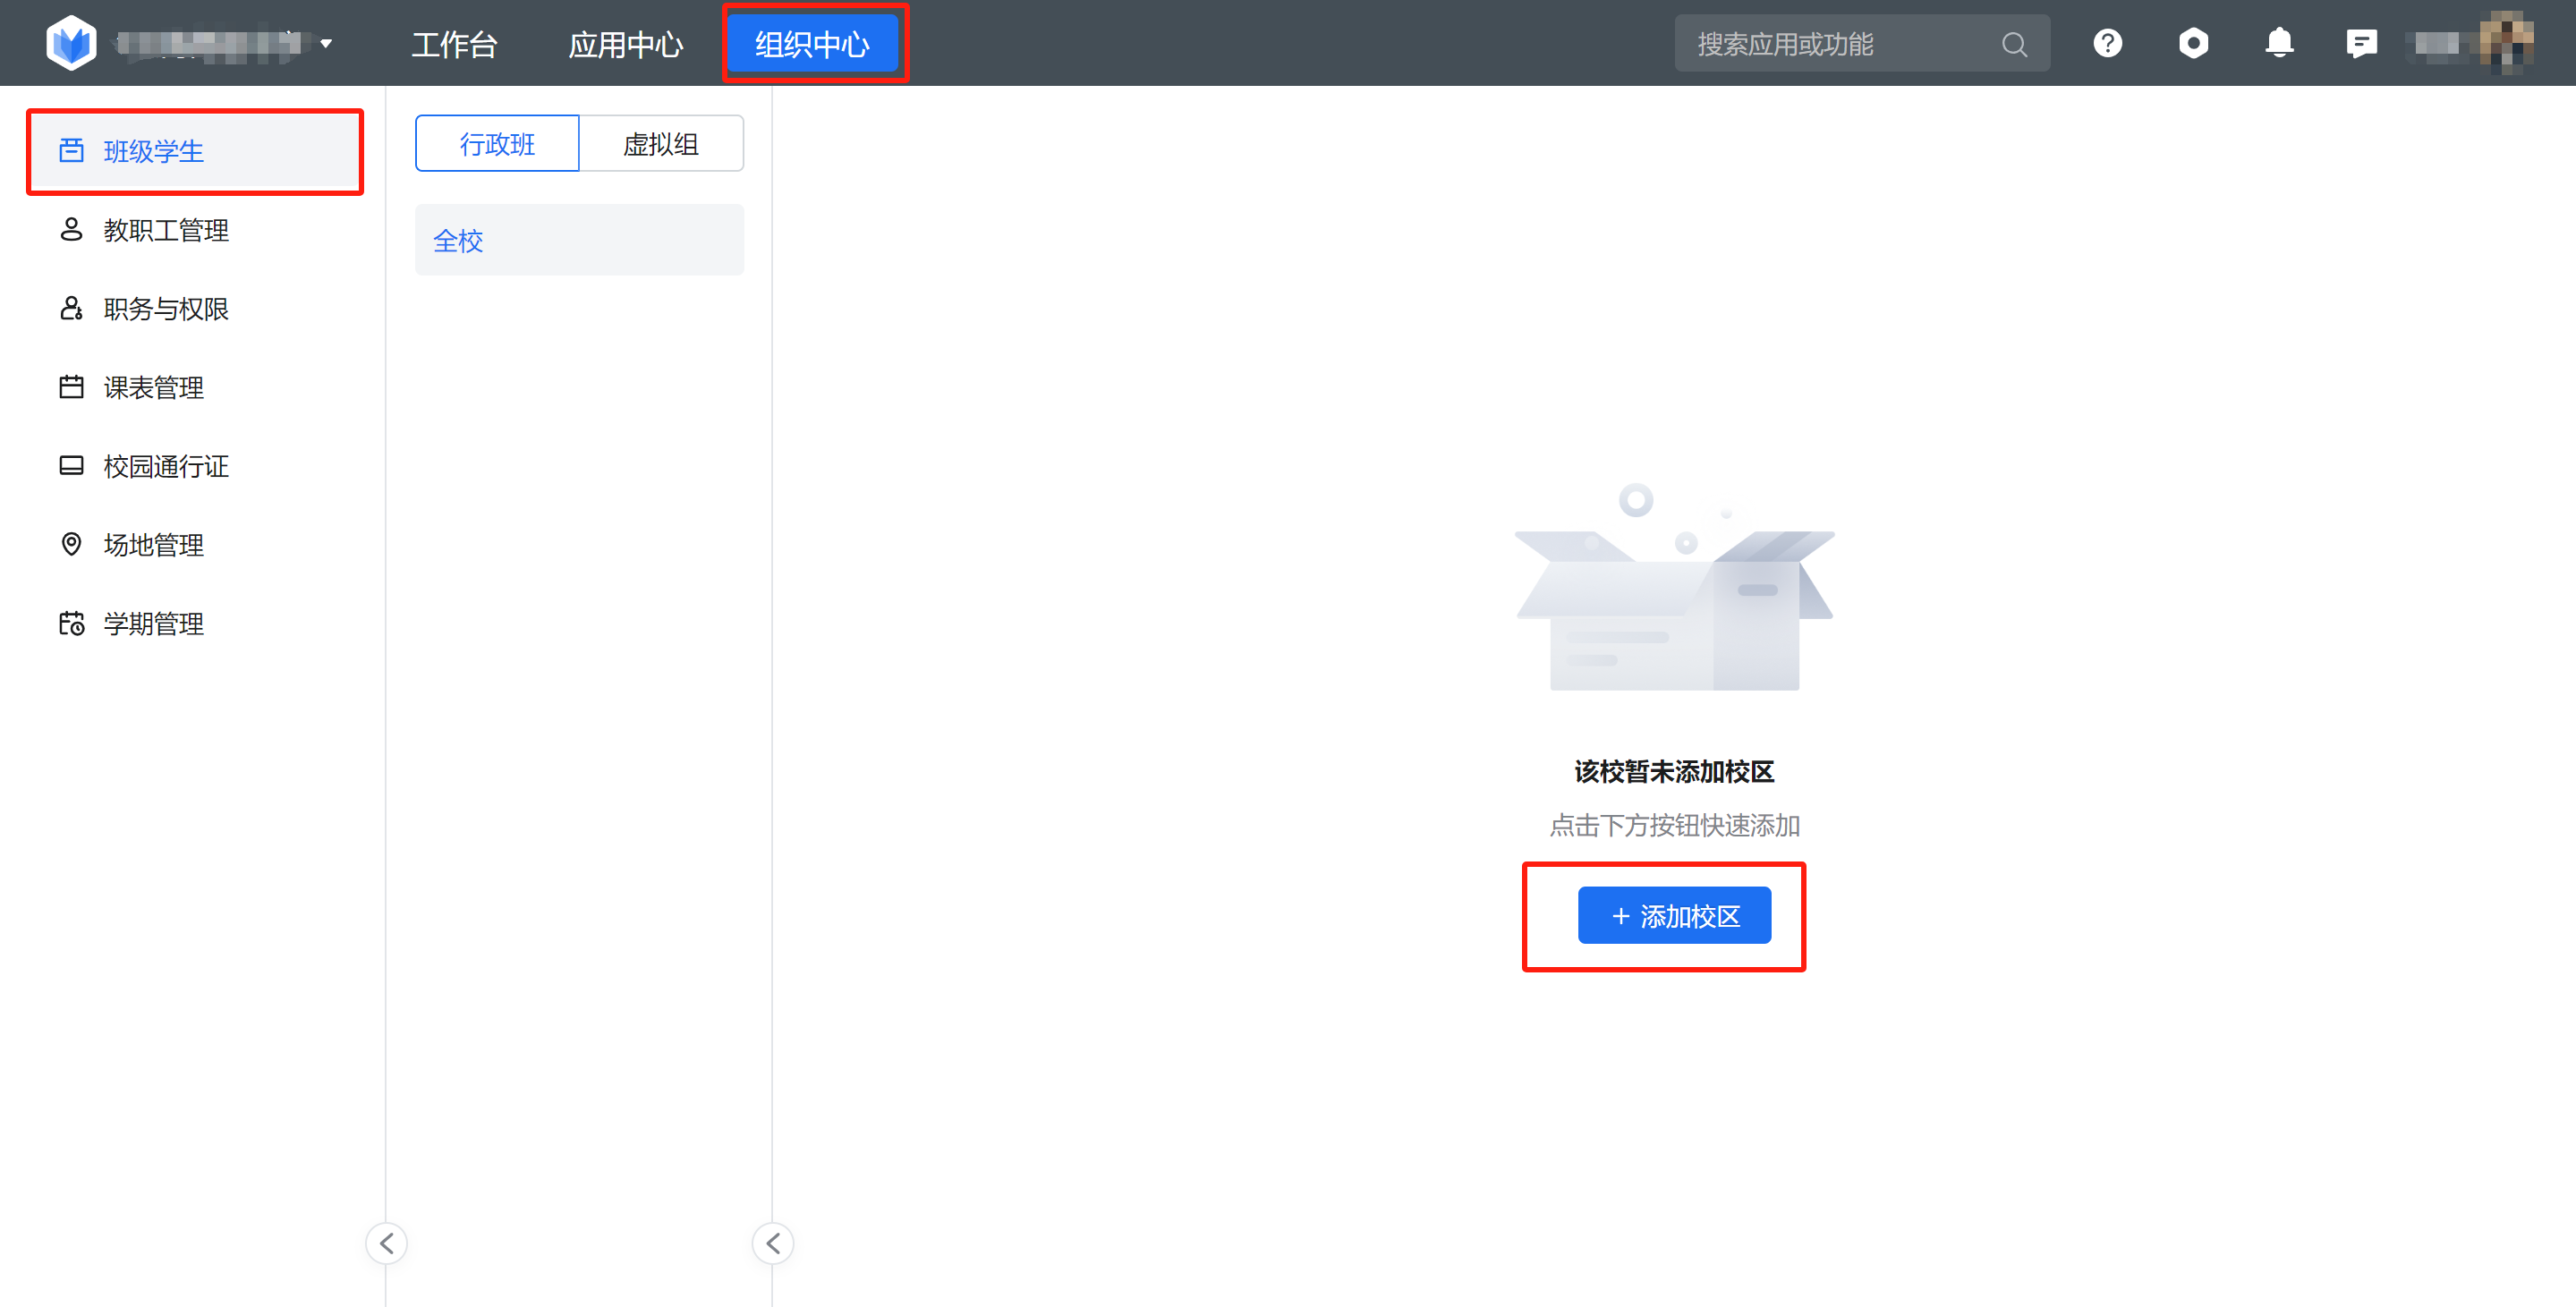Switch to 应用中心 tab
Viewport: 2576px width, 1307px height.
pyautogui.click(x=626, y=44)
